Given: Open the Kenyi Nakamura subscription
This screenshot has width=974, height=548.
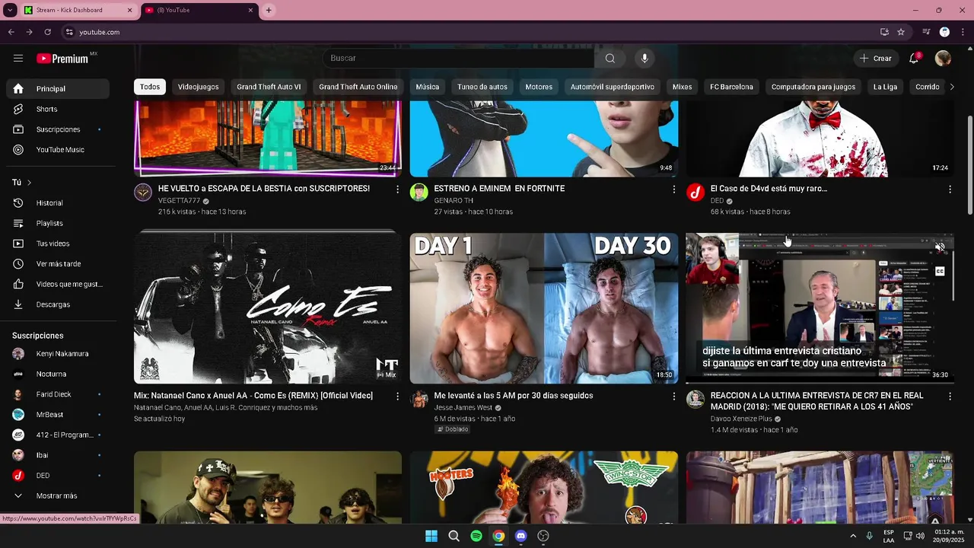Looking at the screenshot, I should (58, 354).
